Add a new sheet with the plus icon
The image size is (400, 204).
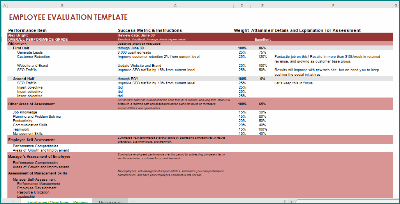tap(133, 201)
